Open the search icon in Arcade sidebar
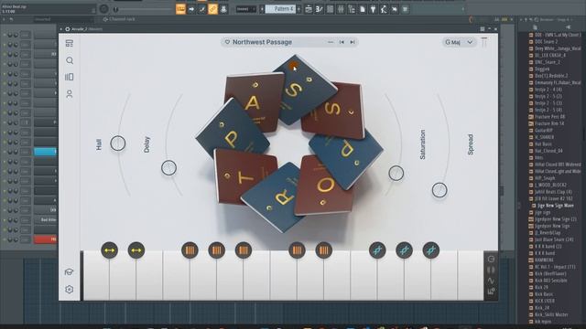The width and height of the screenshot is (586, 329). 70,60
